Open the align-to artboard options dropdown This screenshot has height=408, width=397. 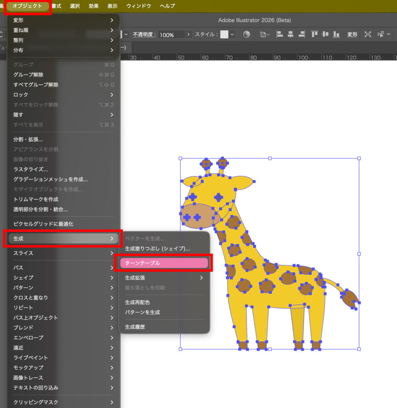tap(265, 35)
